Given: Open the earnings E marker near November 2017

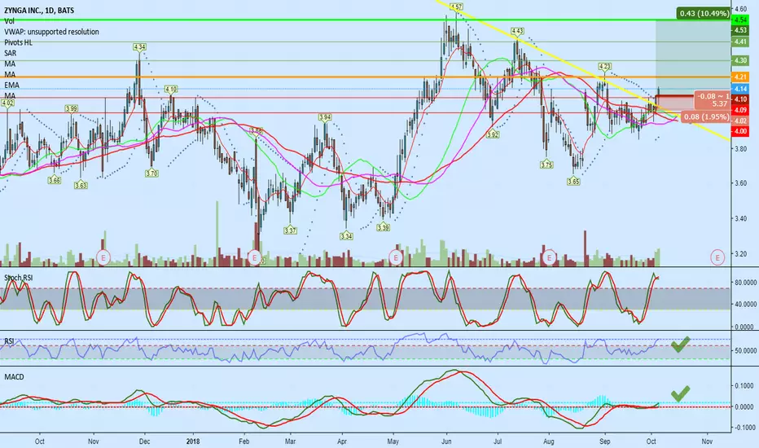Looking at the screenshot, I should tap(103, 257).
